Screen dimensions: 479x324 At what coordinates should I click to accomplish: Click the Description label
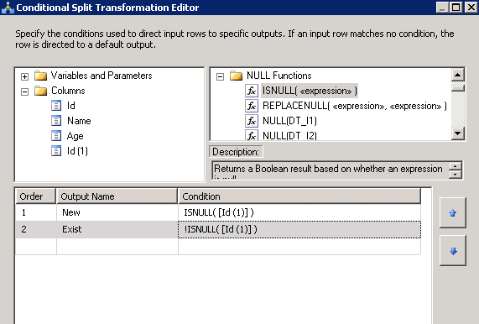point(236,152)
